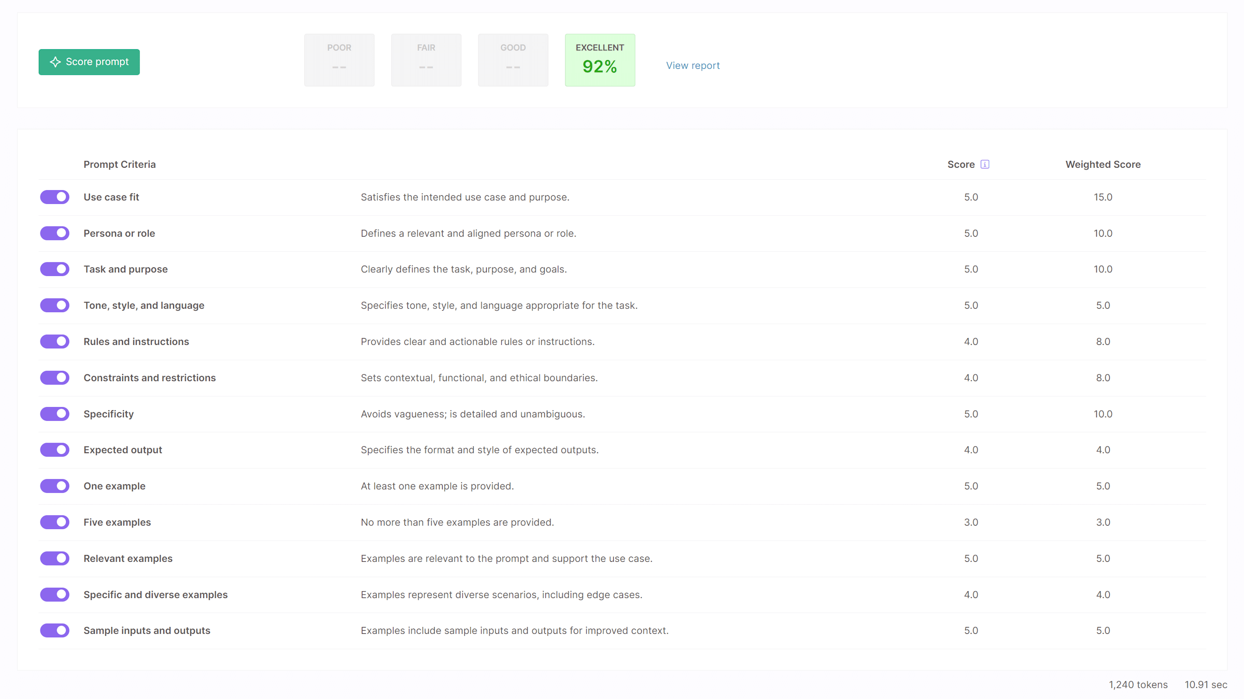Toggle the Expected output criterion
This screenshot has height=699, width=1244.
tap(55, 449)
